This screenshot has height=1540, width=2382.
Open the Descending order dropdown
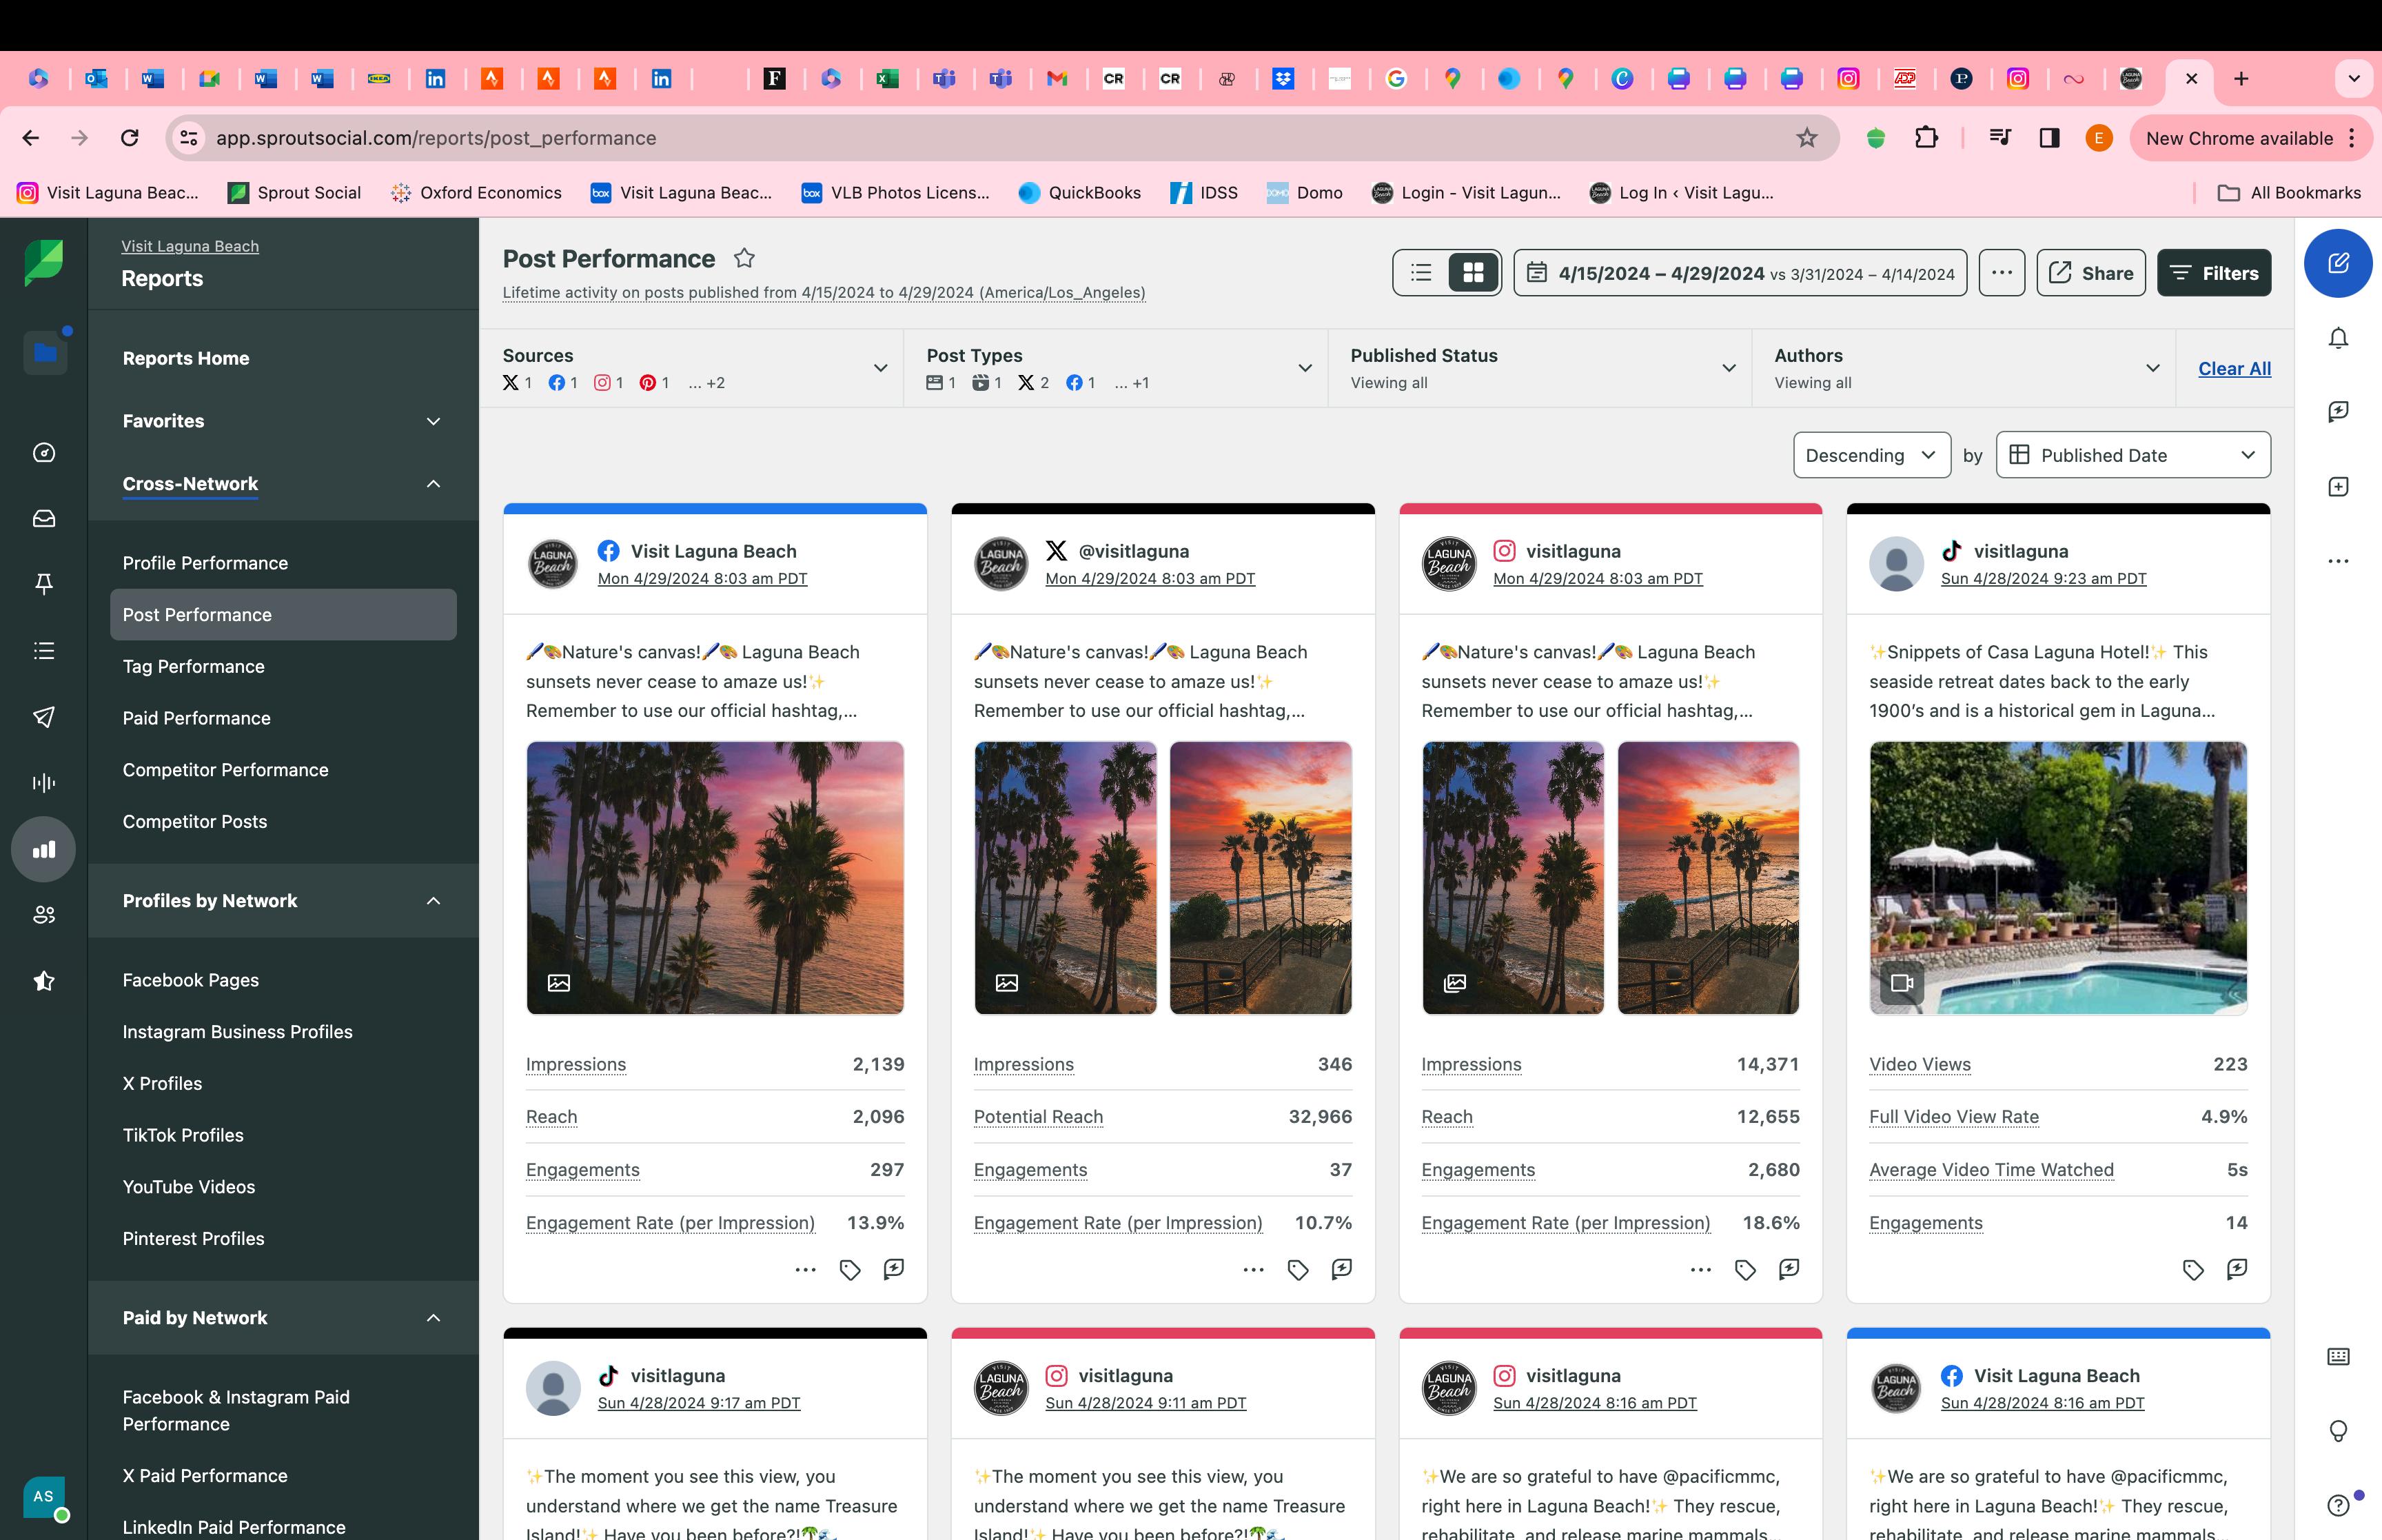pos(1870,455)
